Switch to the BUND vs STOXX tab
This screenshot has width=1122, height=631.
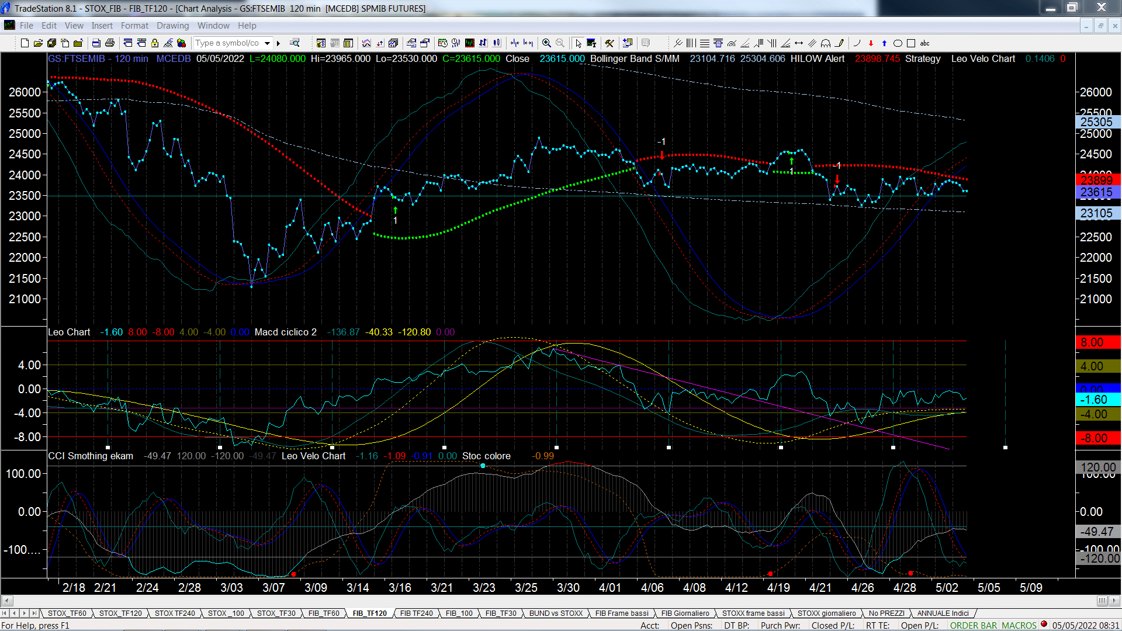(x=556, y=613)
